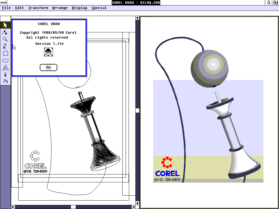Screen dimensions: 279x209
Task: Click the Version 1.11e text
Action: (50, 44)
